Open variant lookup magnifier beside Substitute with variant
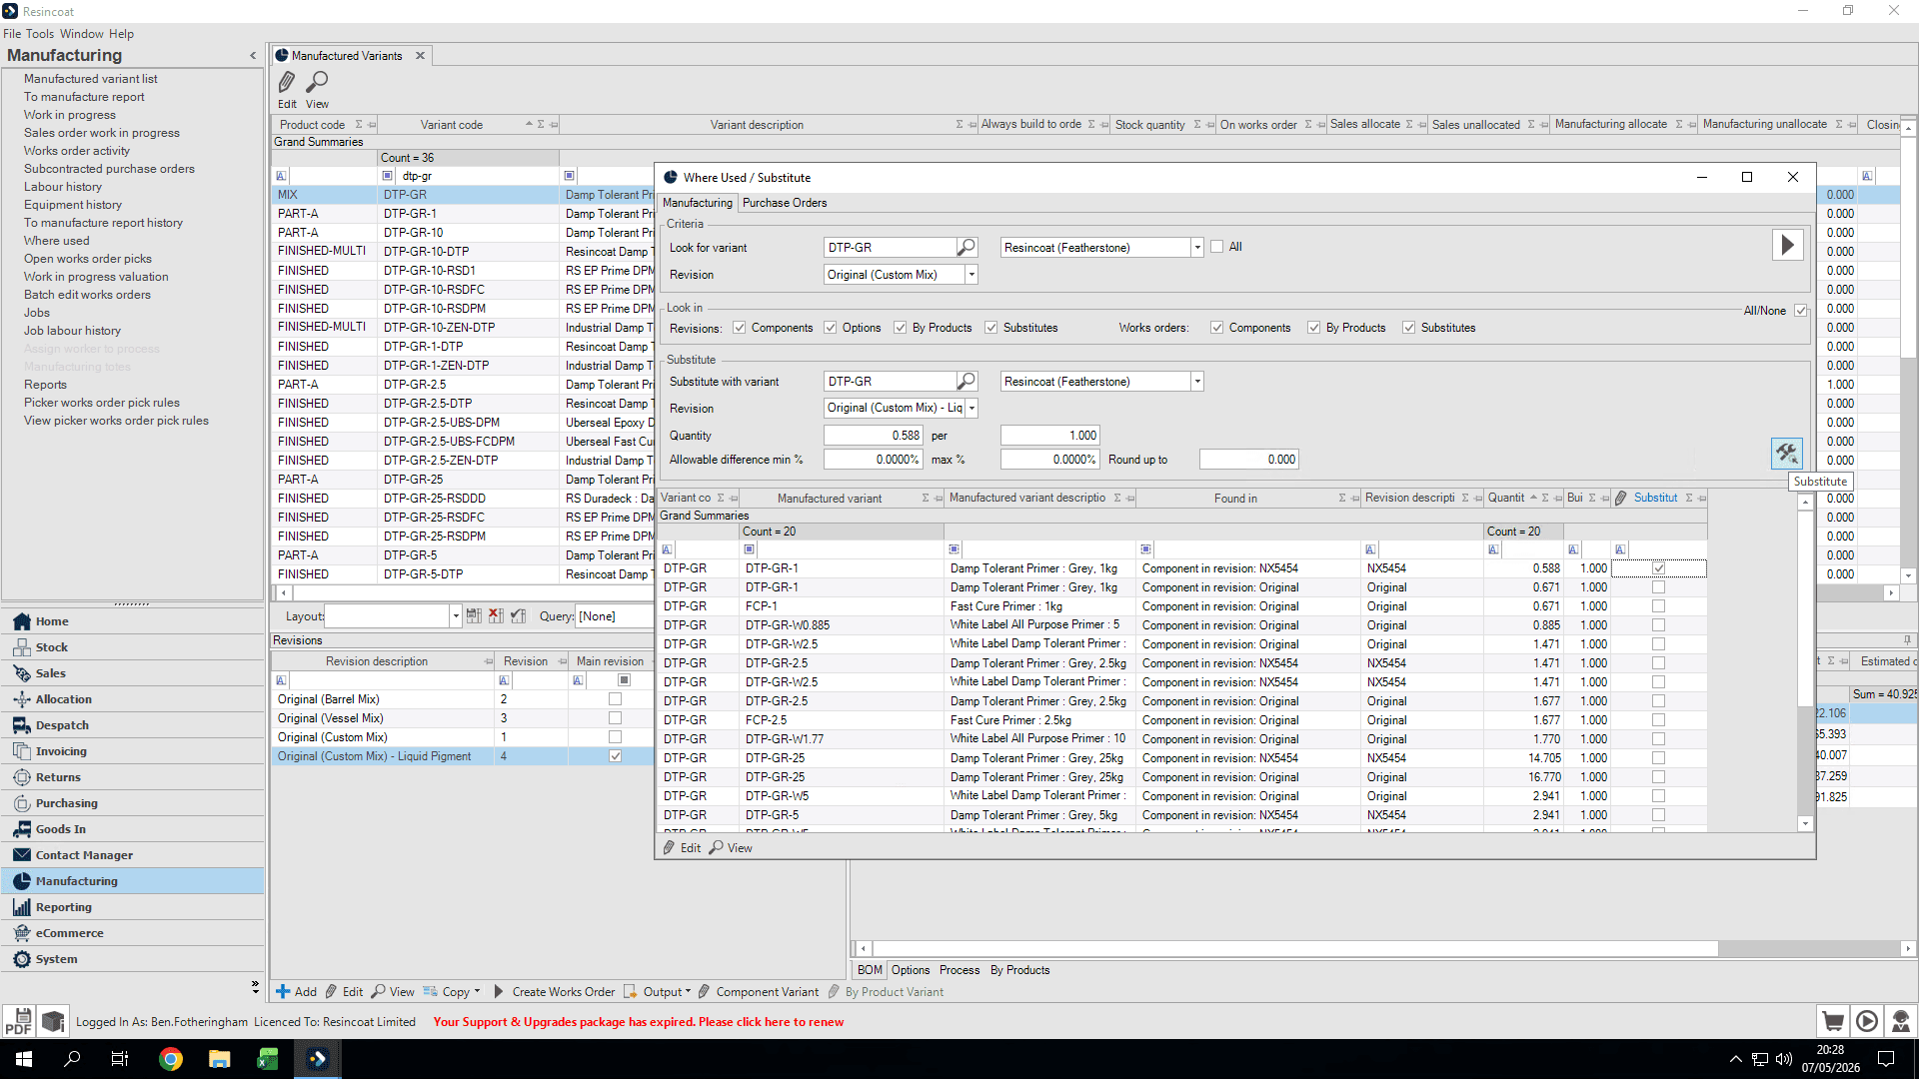This screenshot has height=1079, width=1919. 965,381
